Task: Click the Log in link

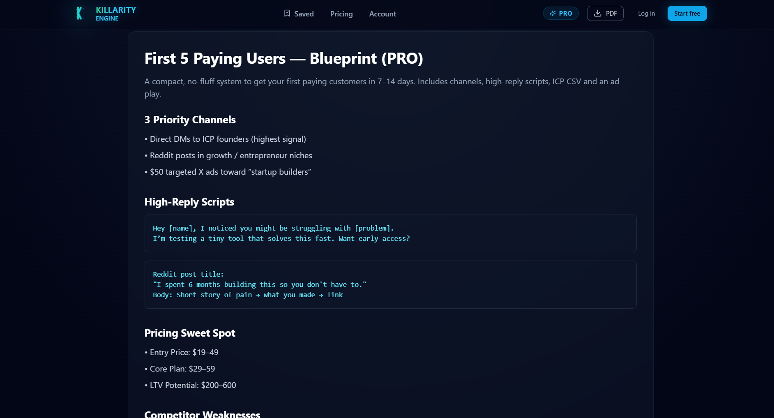Action: (646, 14)
